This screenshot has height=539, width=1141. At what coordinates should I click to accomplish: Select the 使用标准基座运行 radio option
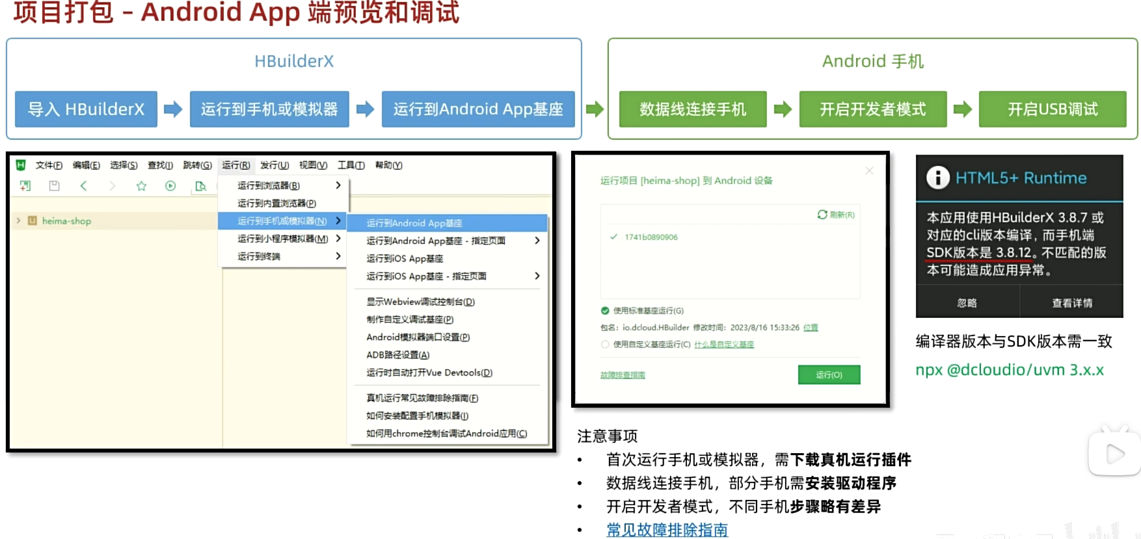605,311
